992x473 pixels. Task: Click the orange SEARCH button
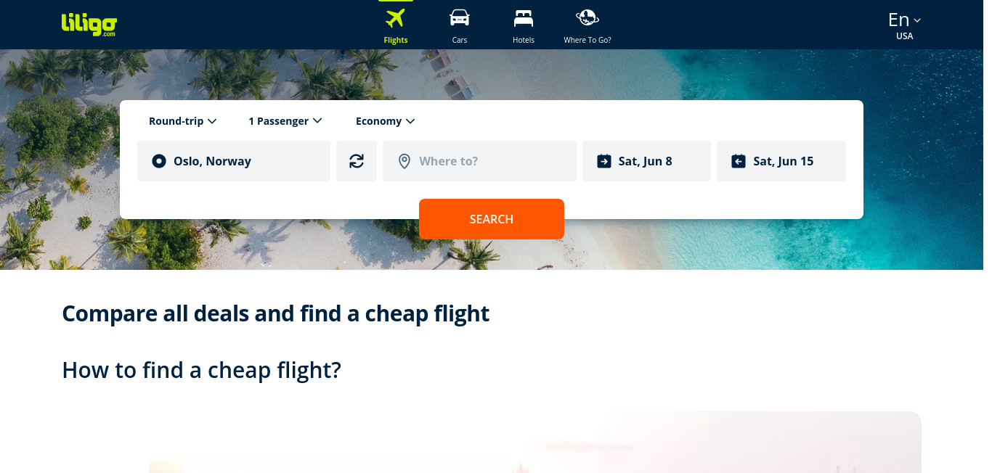pos(492,219)
